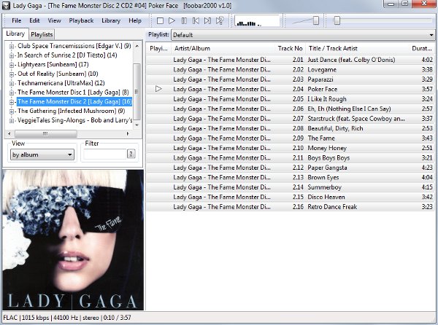The image size is (438, 325).
Task: Open the View menu
Action: point(54,20)
